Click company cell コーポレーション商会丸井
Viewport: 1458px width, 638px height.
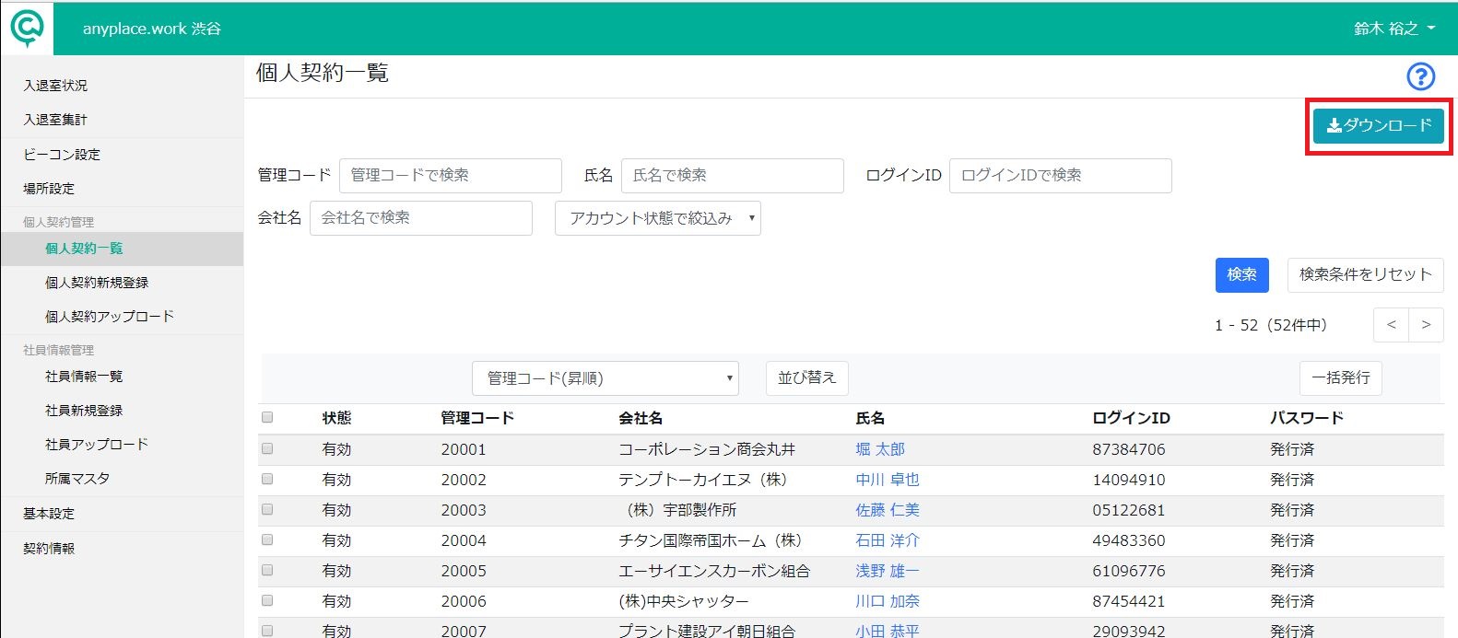tap(707, 449)
